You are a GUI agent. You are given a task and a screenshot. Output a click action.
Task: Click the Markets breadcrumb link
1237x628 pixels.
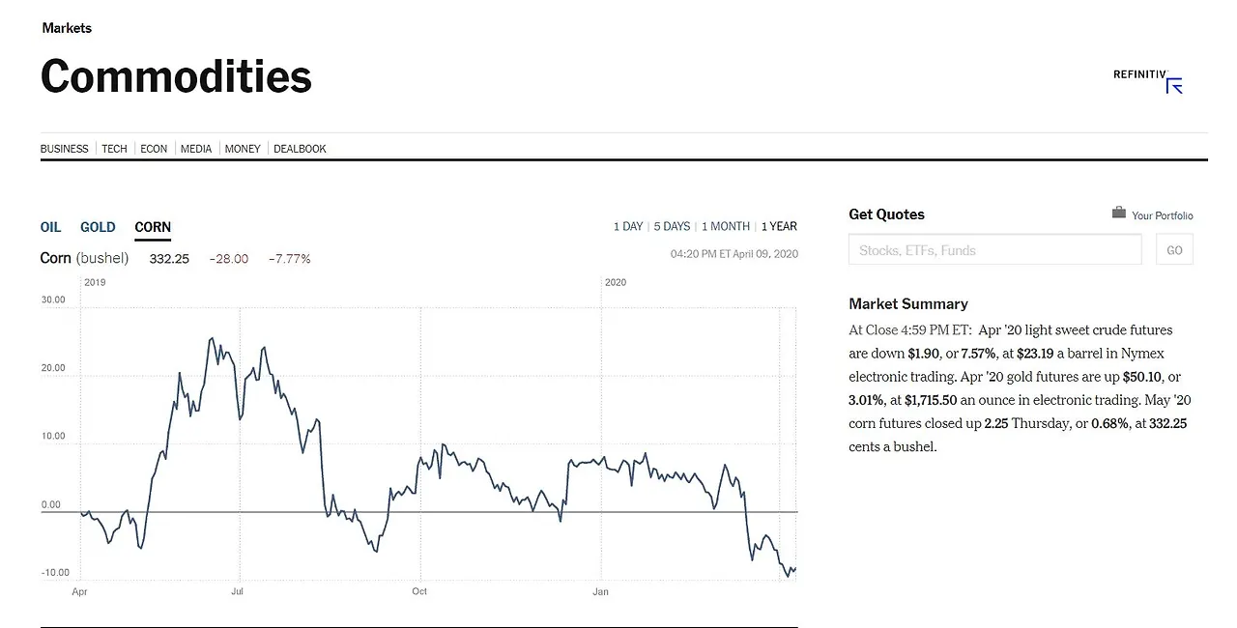67,28
